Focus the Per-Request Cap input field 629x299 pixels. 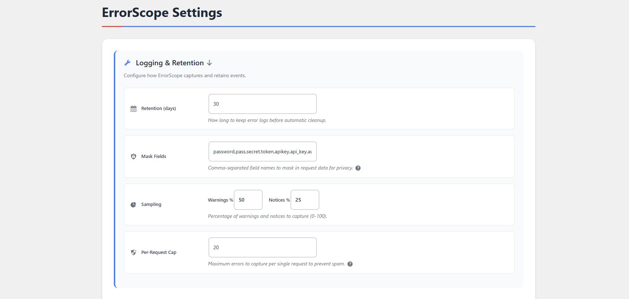pyautogui.click(x=262, y=247)
